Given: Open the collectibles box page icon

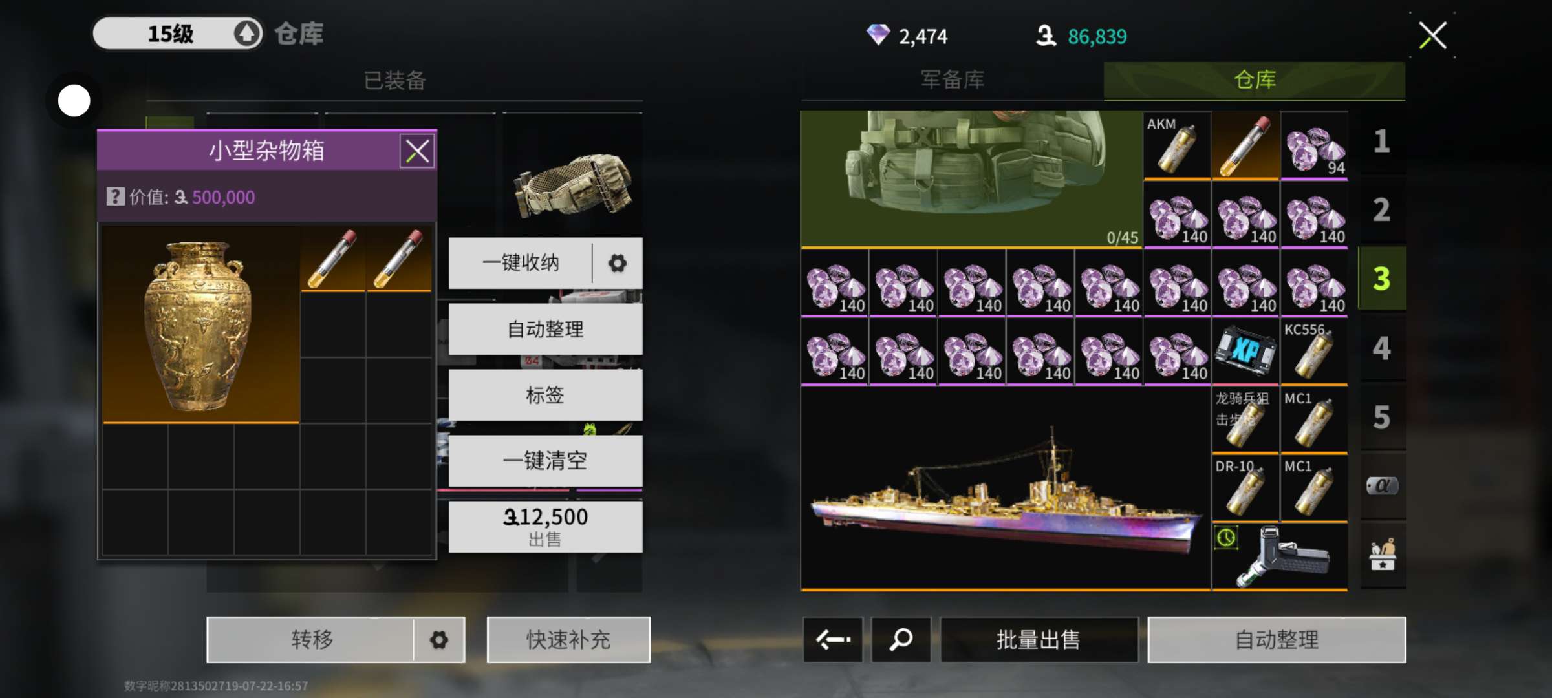Looking at the screenshot, I should point(1383,555).
